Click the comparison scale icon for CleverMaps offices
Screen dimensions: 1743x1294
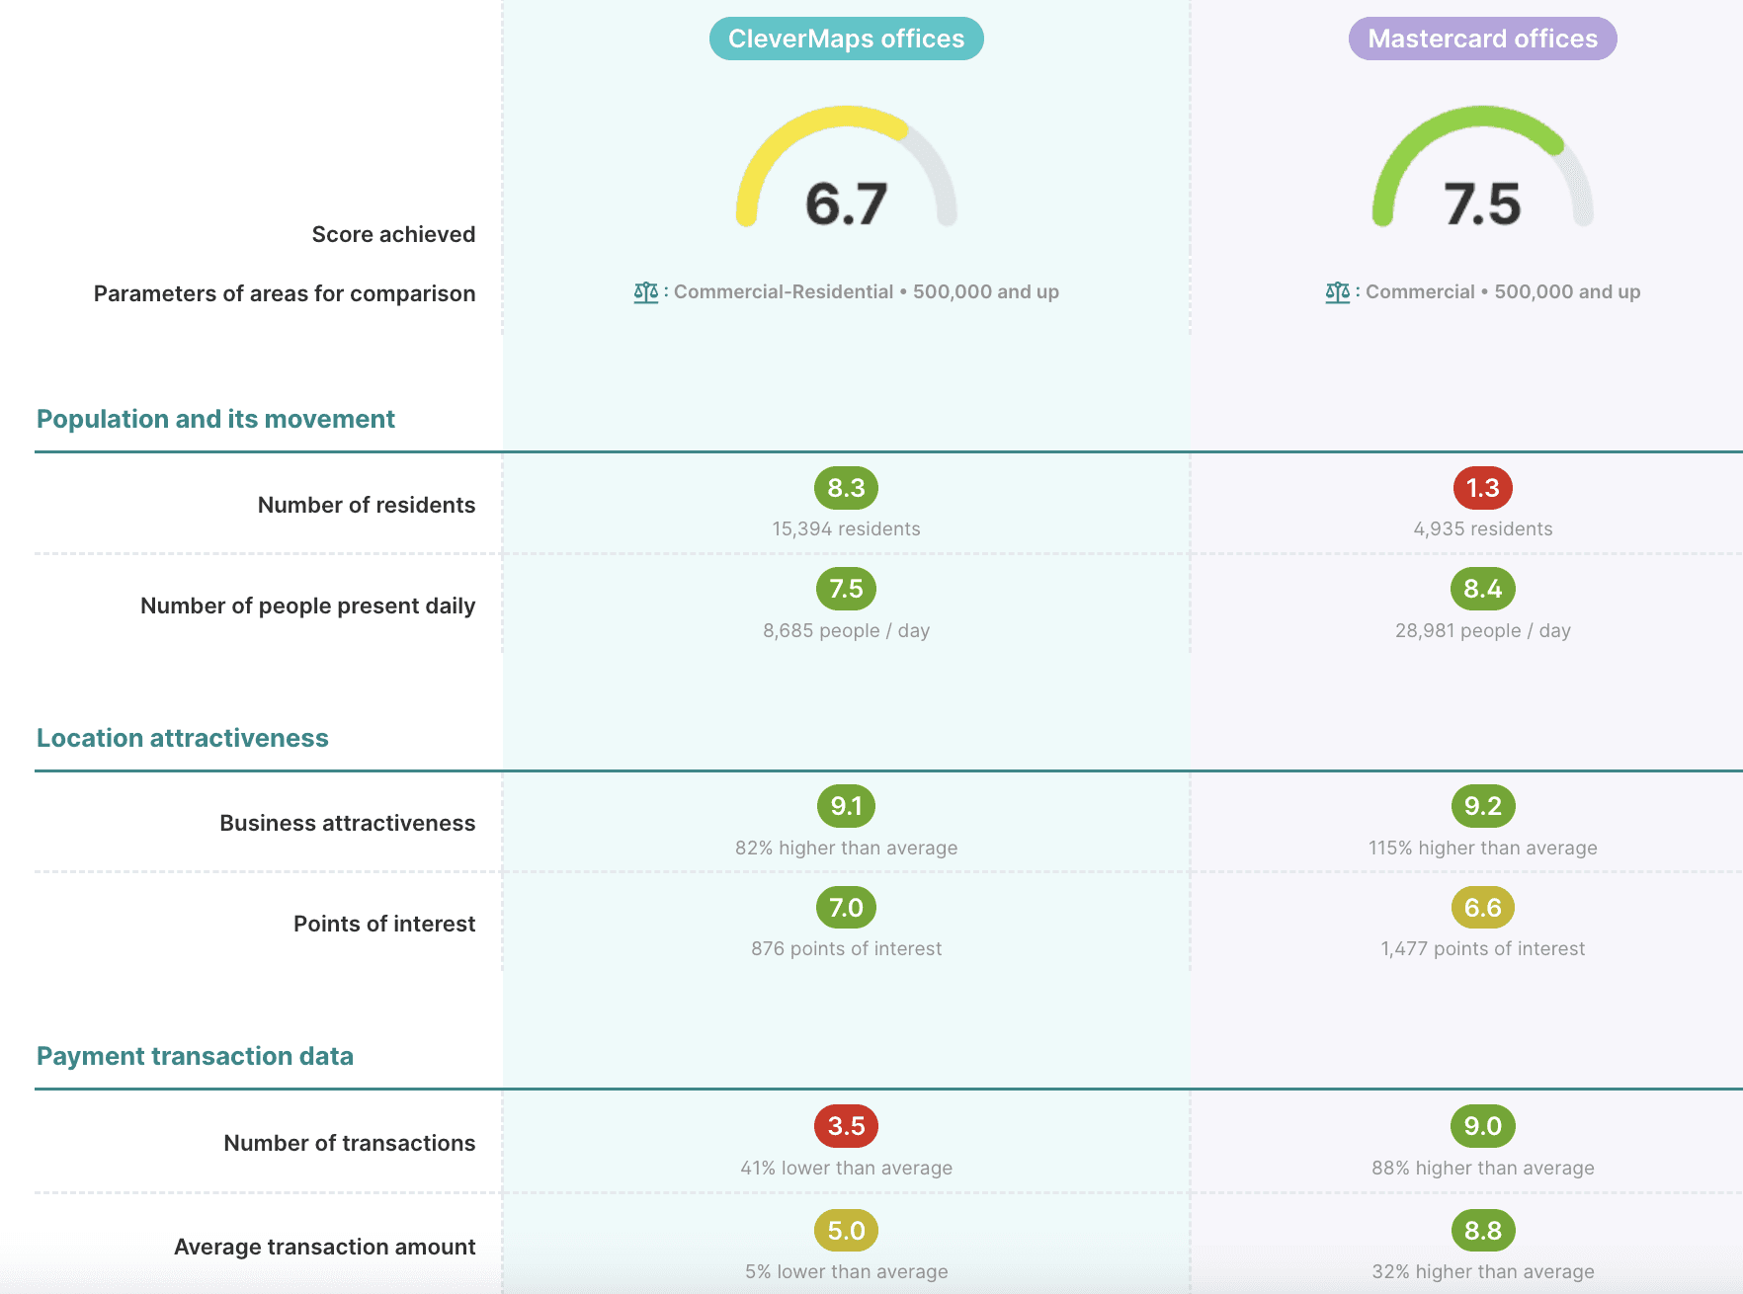(646, 291)
